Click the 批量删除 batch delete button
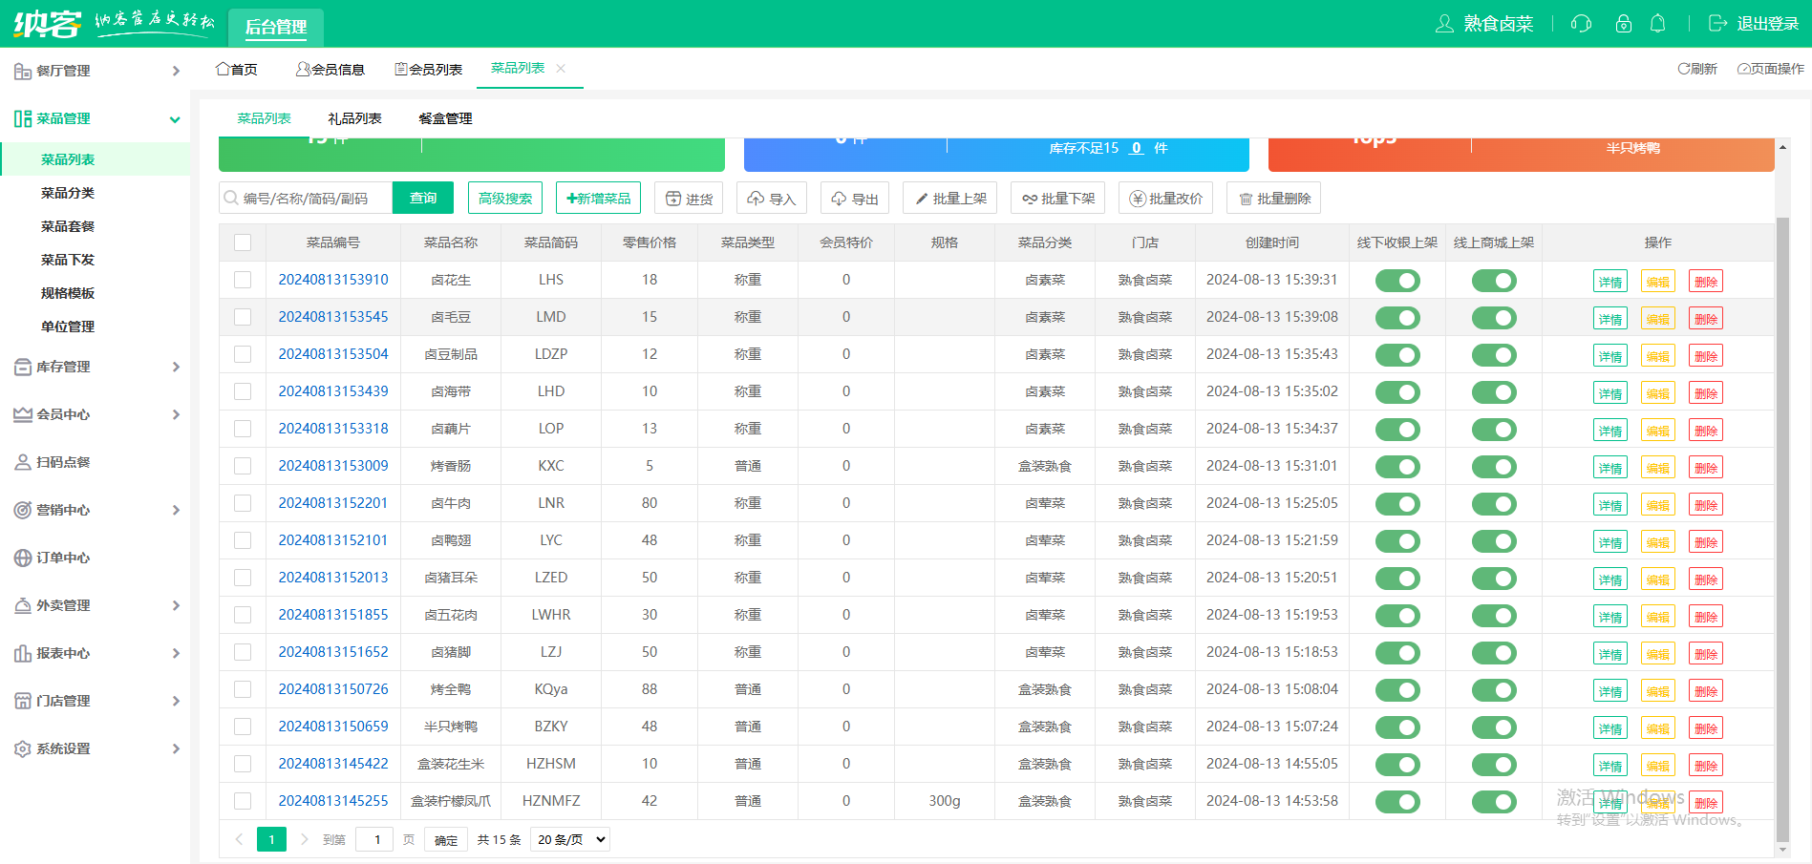The image size is (1812, 864). 1273,199
